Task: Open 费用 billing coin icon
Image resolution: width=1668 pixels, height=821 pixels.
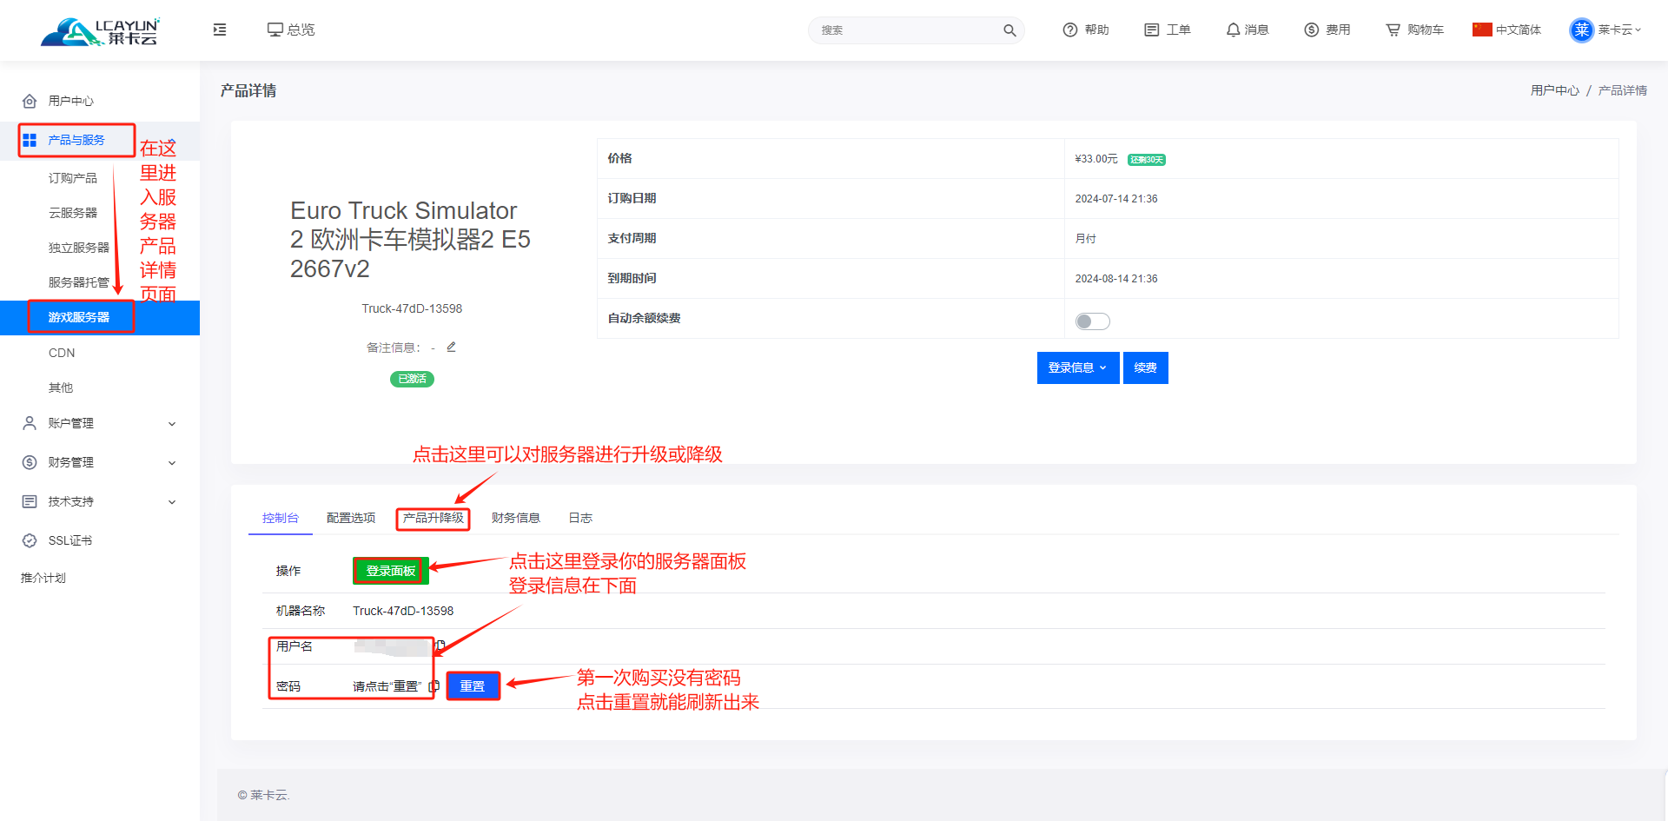Action: pyautogui.click(x=1312, y=30)
